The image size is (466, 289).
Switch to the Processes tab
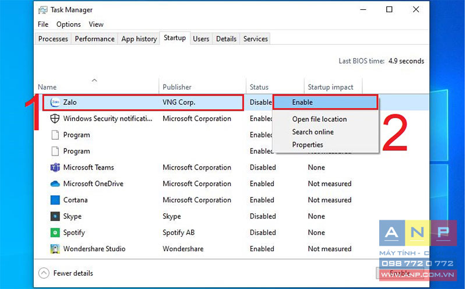point(53,39)
